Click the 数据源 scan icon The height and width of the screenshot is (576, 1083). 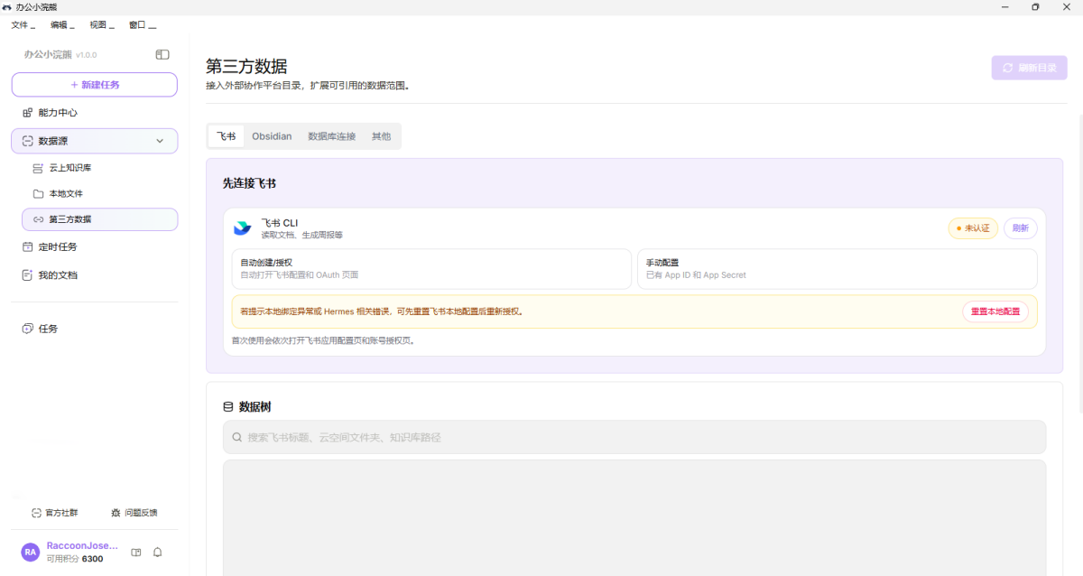[27, 141]
